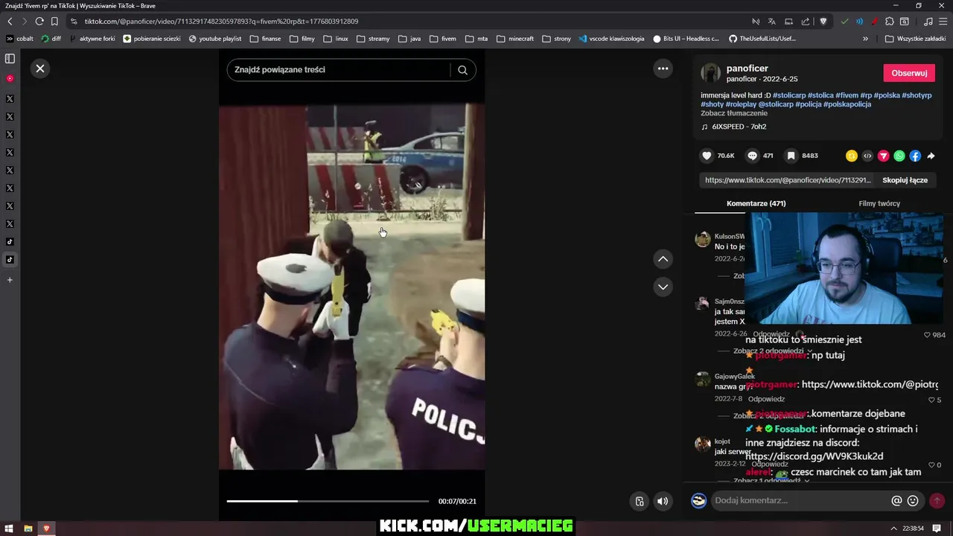This screenshot has height=536, width=953.
Task: Open the 'vscode klawiszologia' bookmark
Action: tap(611, 39)
